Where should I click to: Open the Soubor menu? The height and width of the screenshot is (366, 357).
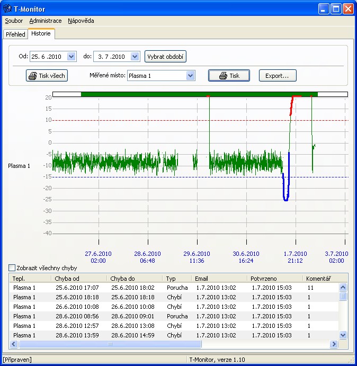click(14, 21)
